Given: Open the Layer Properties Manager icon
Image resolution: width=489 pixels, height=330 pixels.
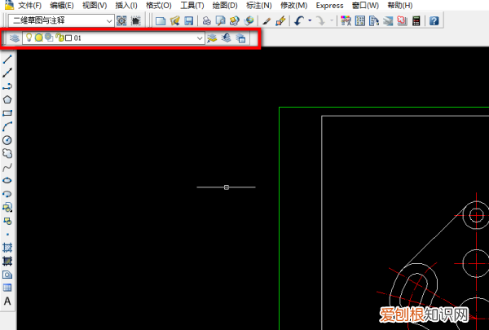Looking at the screenshot, I should click(x=15, y=37).
